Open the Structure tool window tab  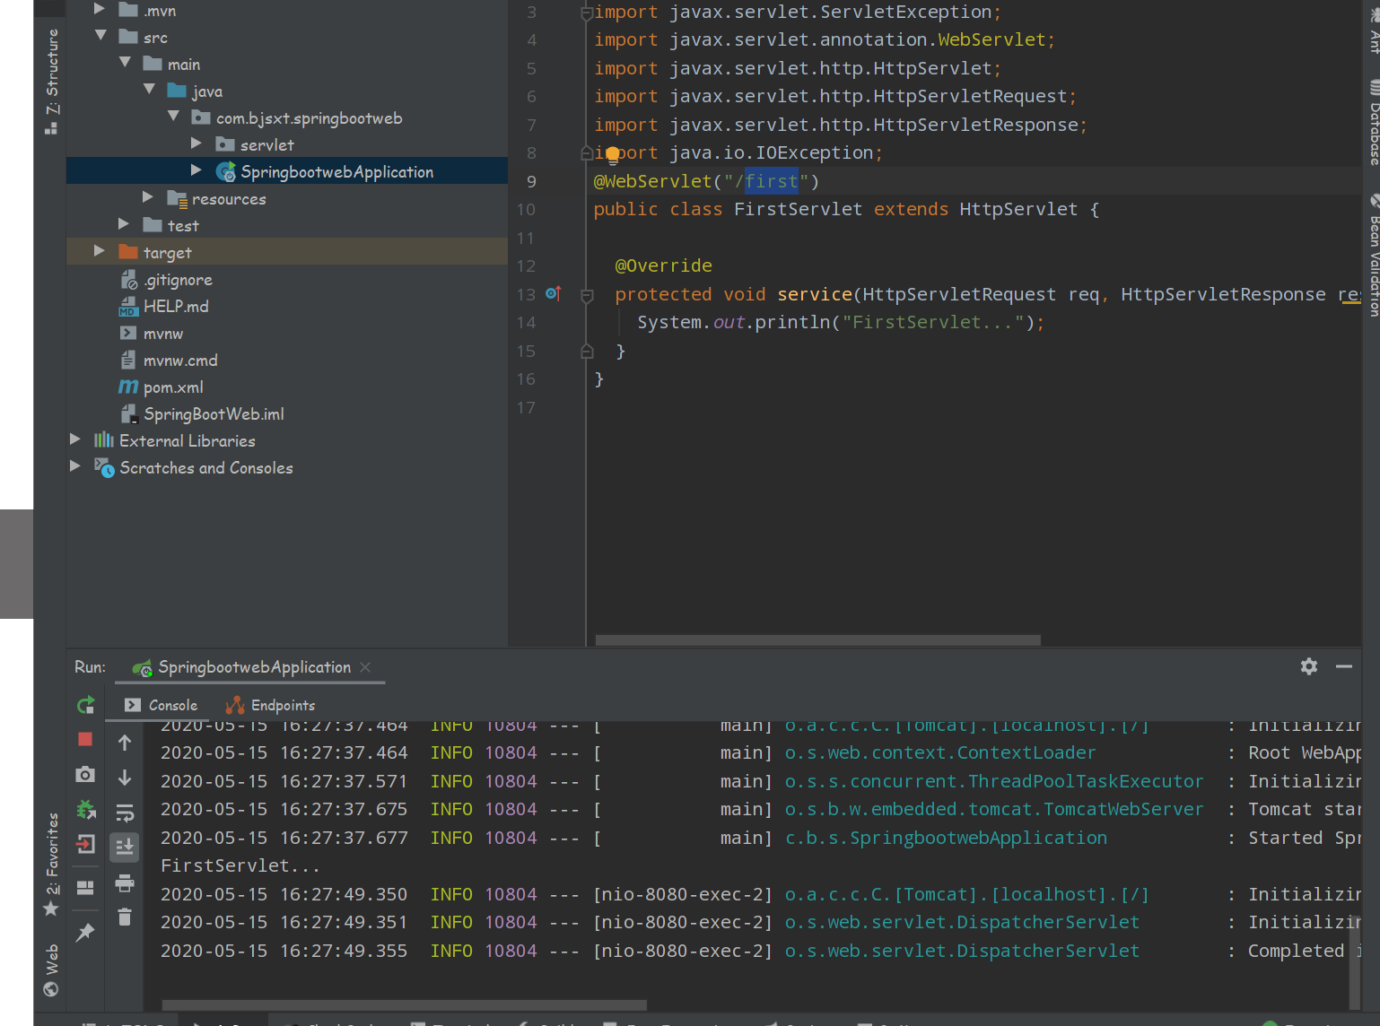[51, 81]
